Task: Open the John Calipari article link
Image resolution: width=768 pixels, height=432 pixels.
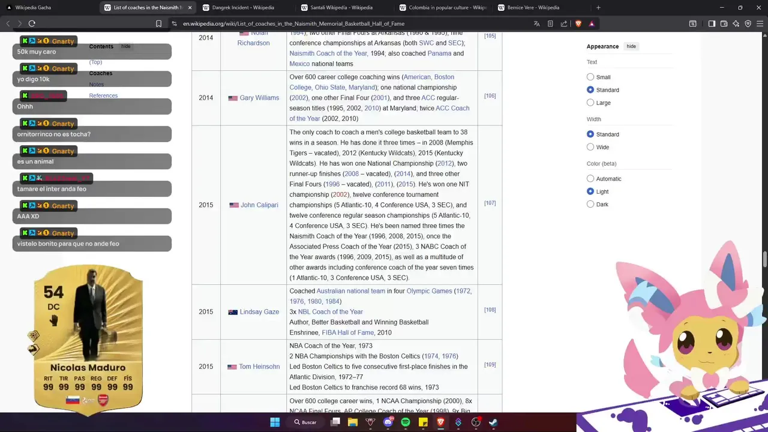Action: pos(259,205)
